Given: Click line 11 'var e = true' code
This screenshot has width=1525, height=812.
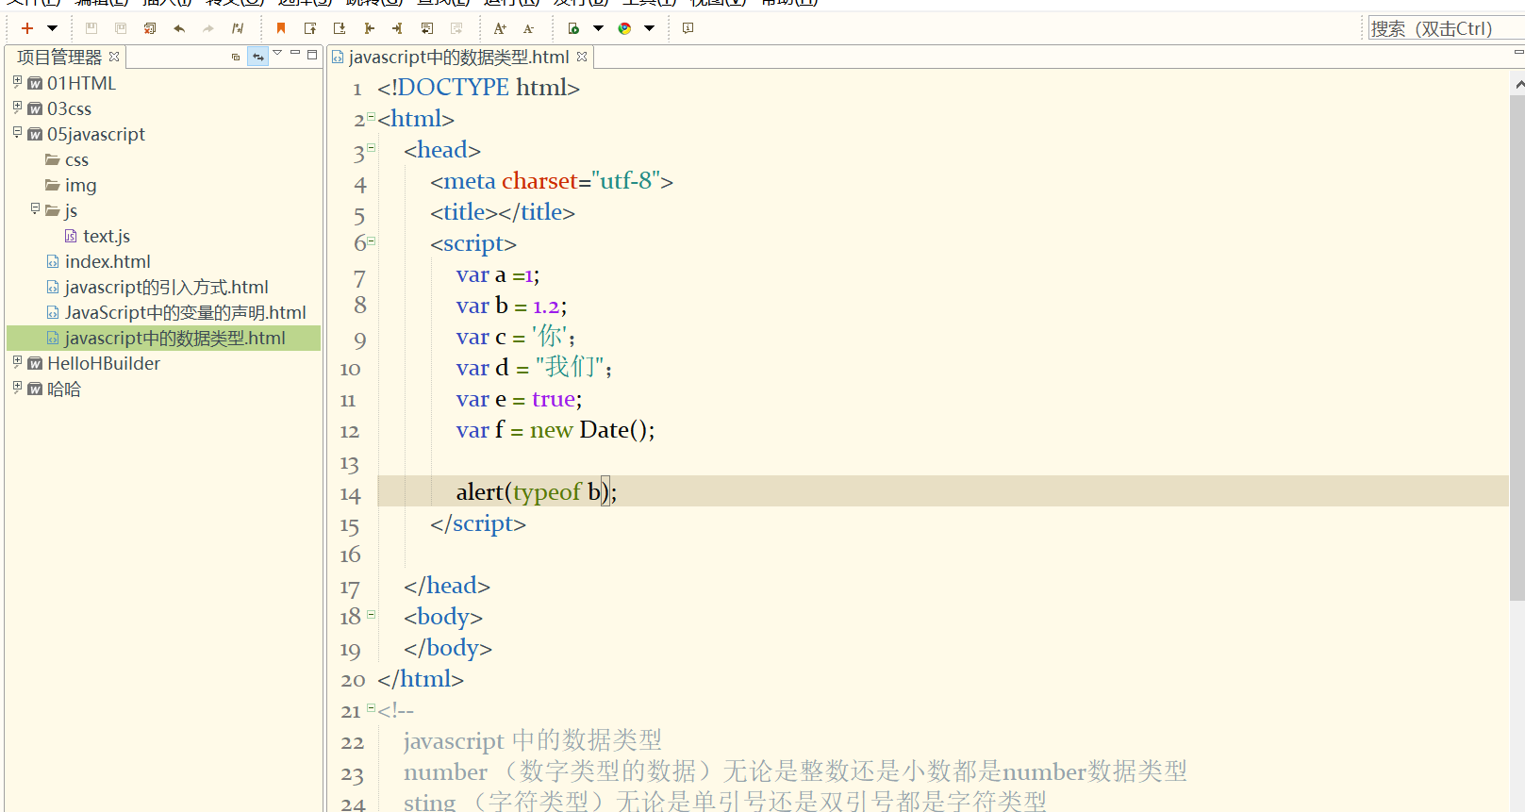Looking at the screenshot, I should point(519,399).
